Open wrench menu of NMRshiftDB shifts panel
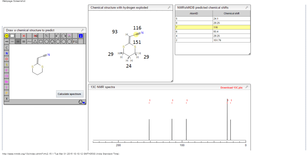Viewport: 308px width, 155px height. (x=247, y=7)
